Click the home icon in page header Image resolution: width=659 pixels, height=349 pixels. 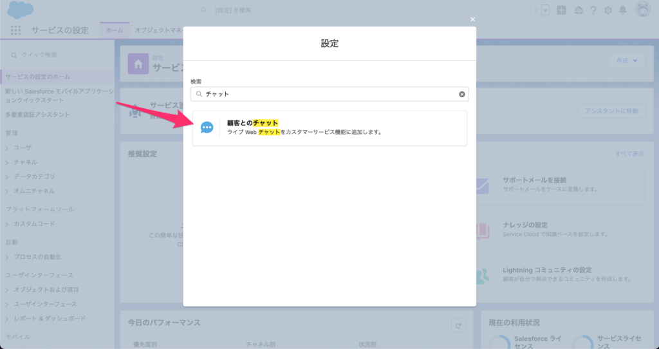coord(138,64)
